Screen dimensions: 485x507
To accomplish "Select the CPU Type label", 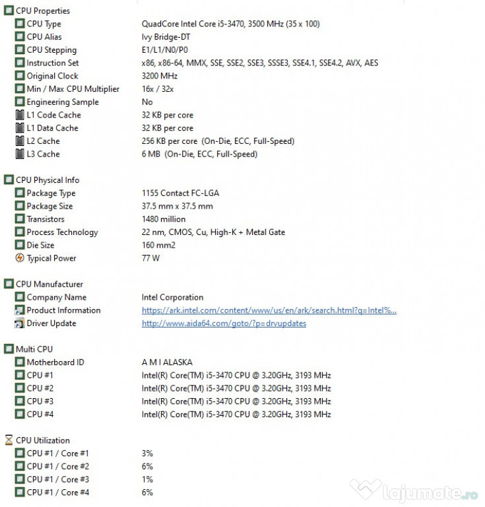I will pos(44,24).
